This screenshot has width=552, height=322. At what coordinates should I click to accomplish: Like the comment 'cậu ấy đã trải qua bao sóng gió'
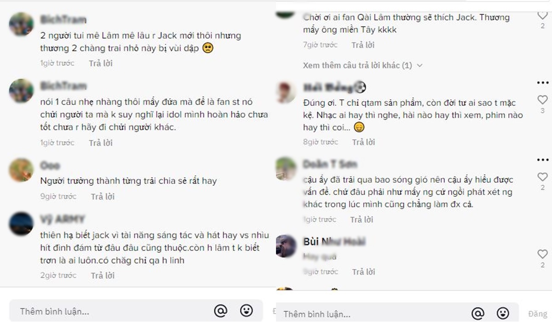(543, 177)
